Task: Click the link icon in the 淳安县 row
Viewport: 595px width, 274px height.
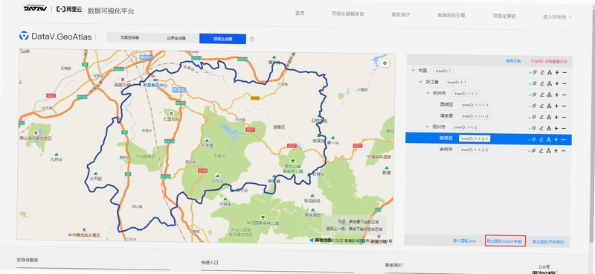Action: [534, 117]
